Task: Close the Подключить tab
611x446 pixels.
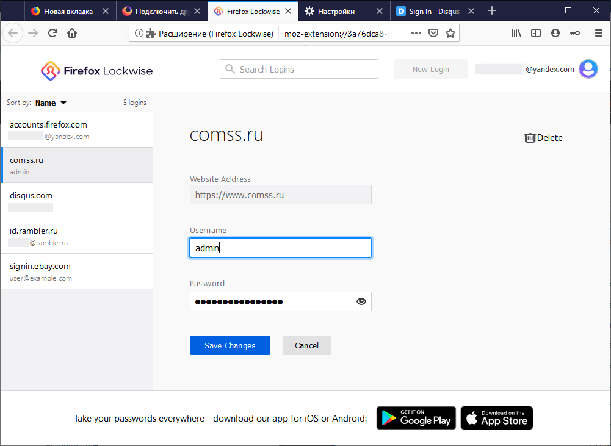Action: (x=197, y=12)
